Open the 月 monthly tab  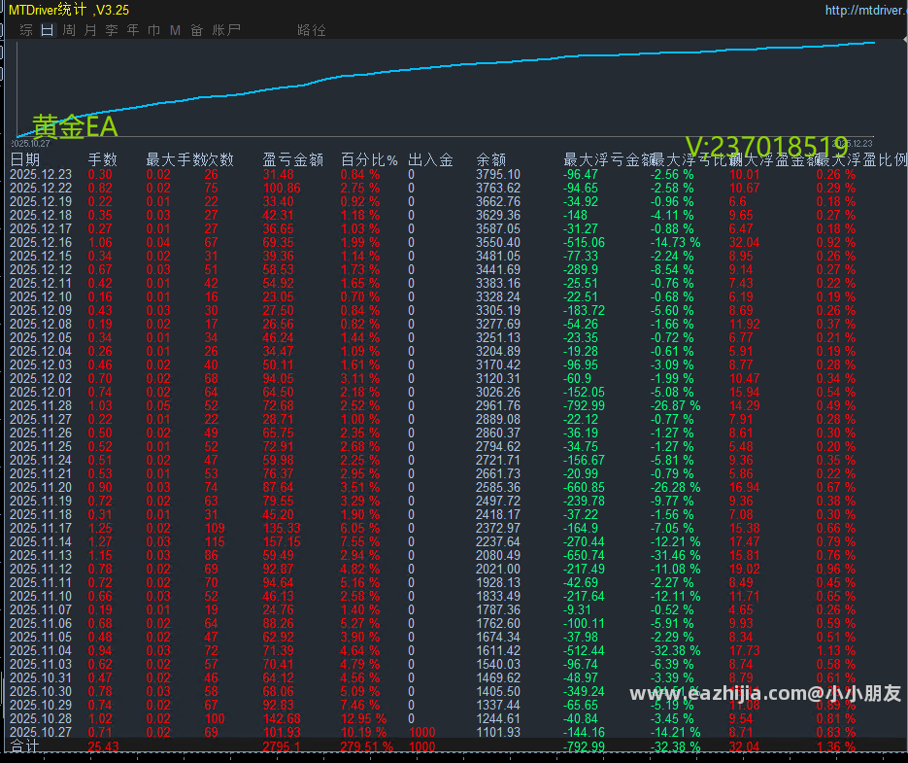[90, 30]
